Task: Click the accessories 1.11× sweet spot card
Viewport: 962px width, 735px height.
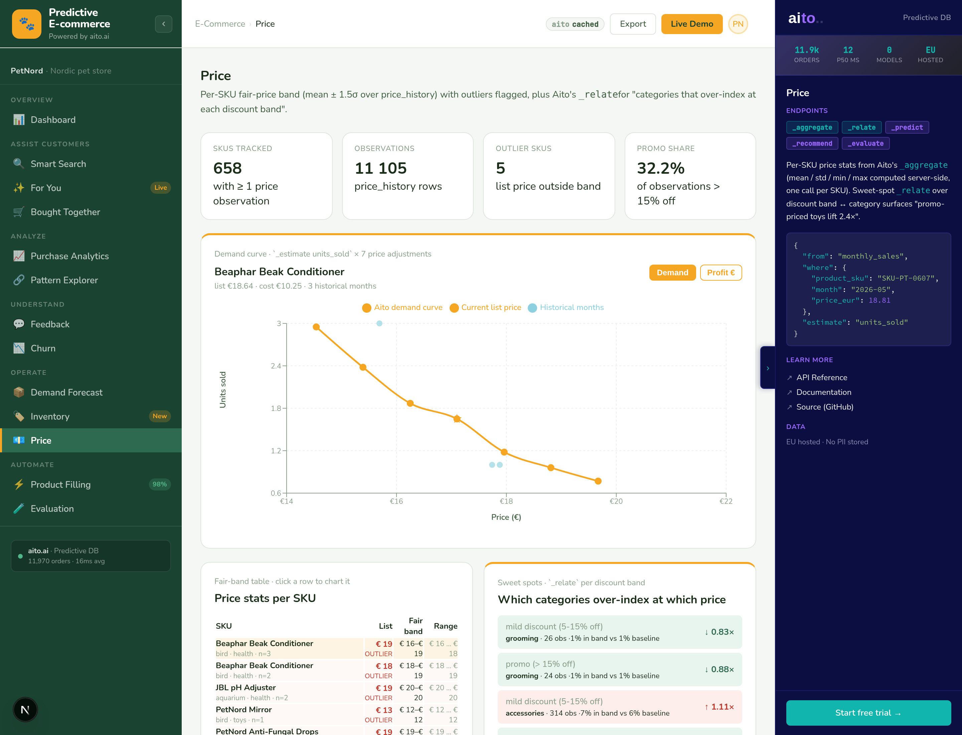Action: 620,707
